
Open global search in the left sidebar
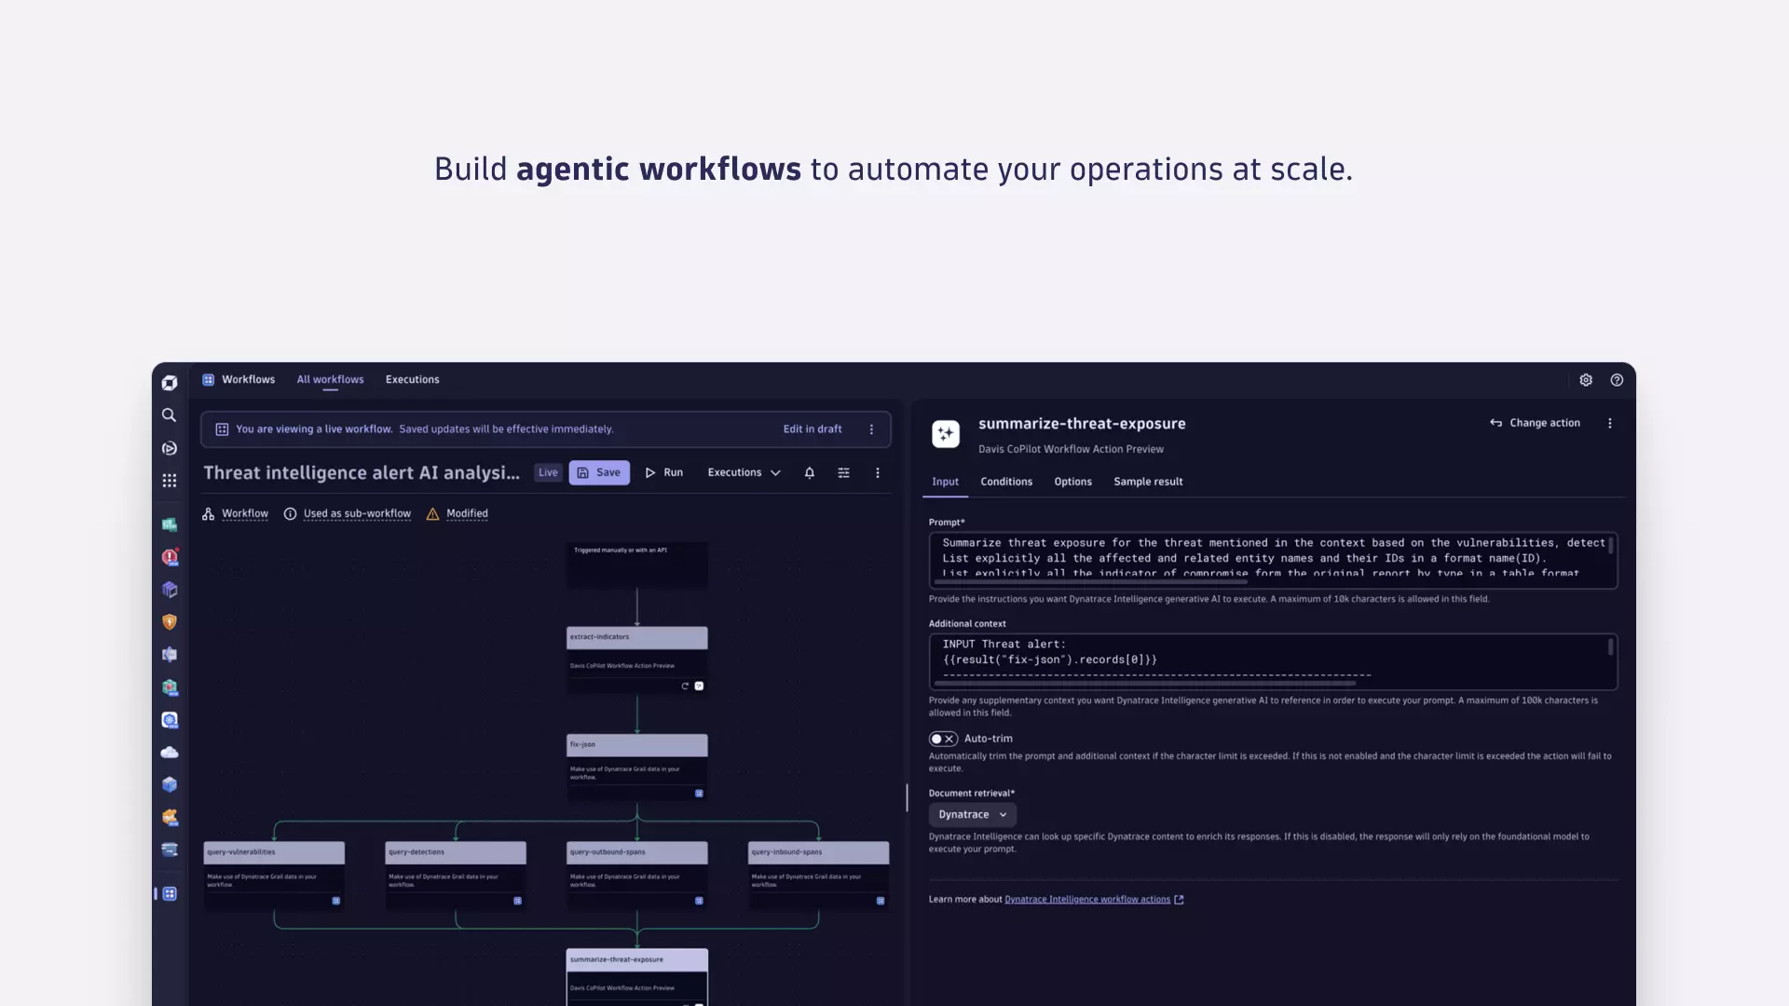click(x=169, y=415)
